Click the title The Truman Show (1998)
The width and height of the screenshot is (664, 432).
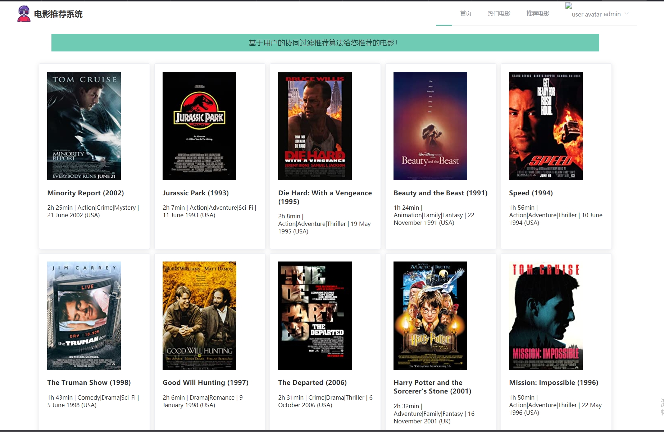click(x=89, y=383)
